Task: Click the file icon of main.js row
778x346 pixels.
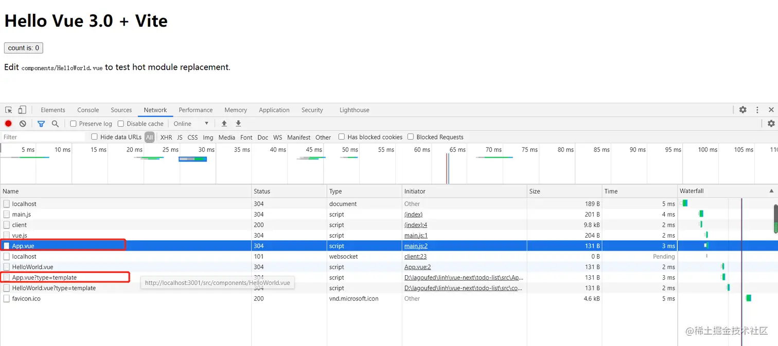Action: tap(7, 215)
